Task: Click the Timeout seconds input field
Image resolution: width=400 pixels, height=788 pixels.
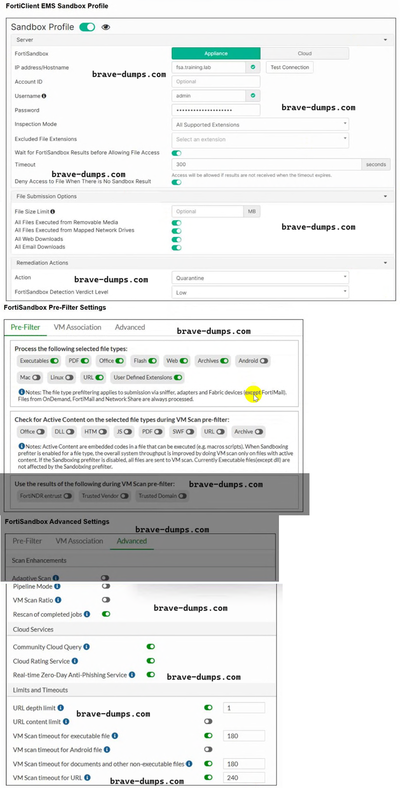Action: 266,165
